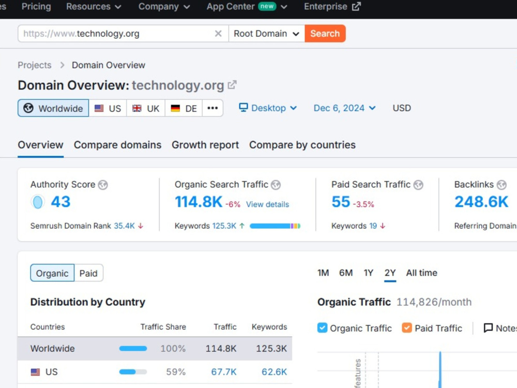Click US 59% traffic share bar

pyautogui.click(x=133, y=372)
